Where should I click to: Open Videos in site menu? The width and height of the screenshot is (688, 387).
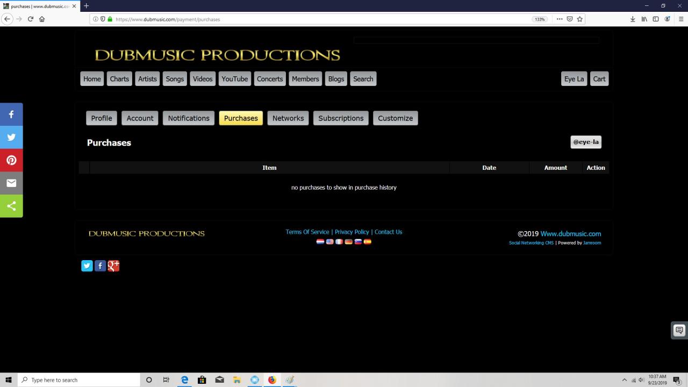point(203,79)
